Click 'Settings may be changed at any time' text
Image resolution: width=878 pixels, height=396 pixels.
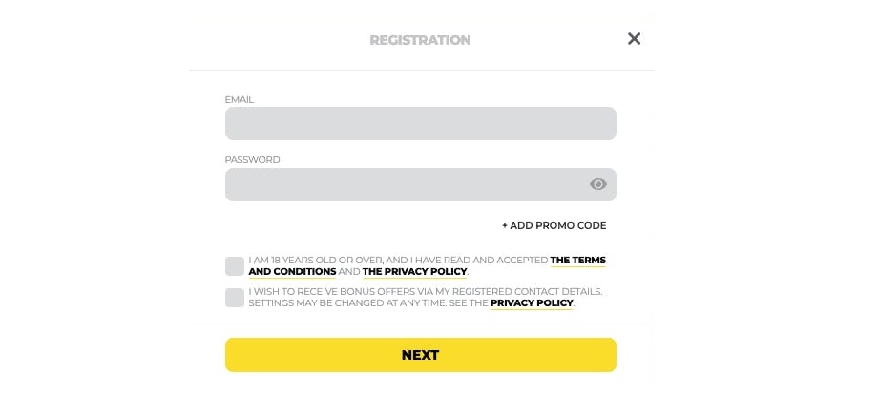click(347, 303)
